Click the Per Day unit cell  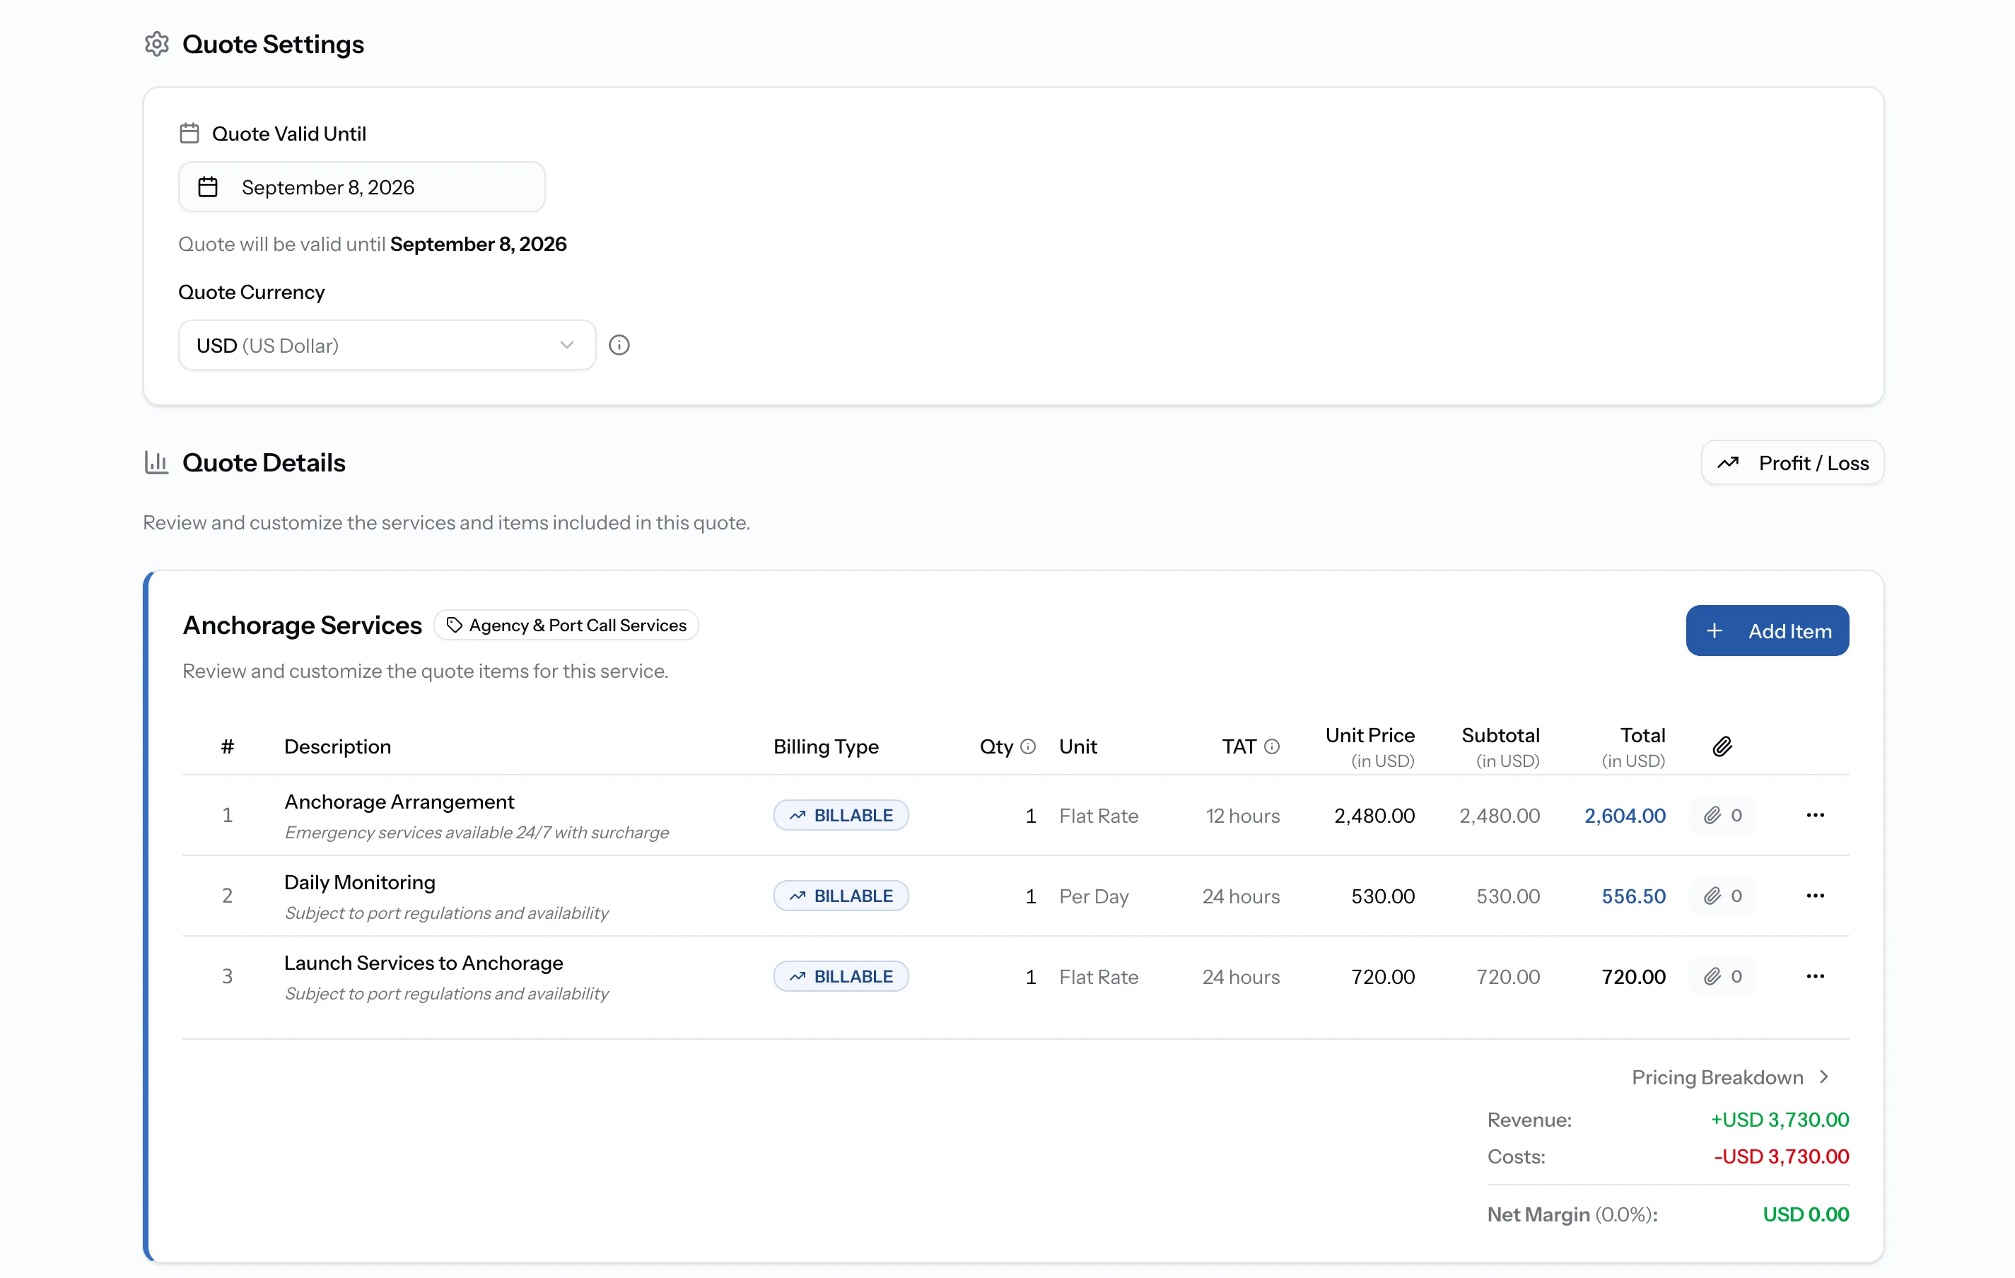1094,896
